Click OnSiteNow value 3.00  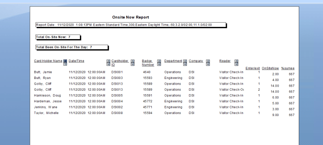coord(275,109)
